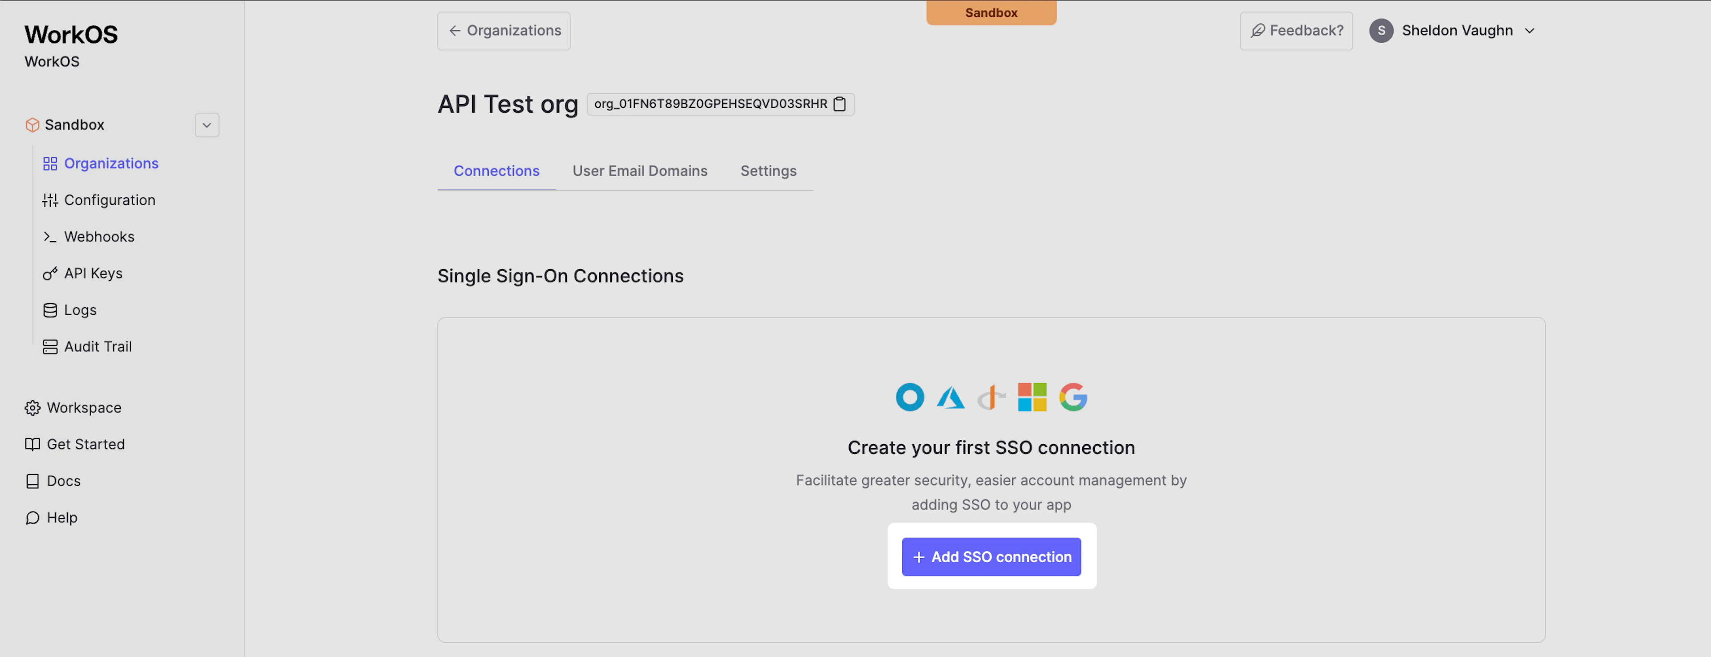The height and width of the screenshot is (657, 1711).
Task: Click the Microsoft logo icon
Action: tap(1032, 397)
